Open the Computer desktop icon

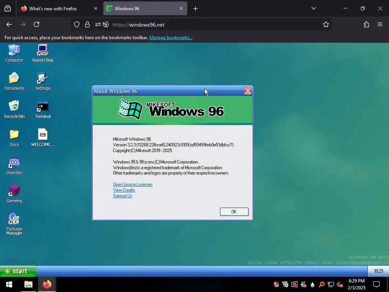[x=14, y=53]
